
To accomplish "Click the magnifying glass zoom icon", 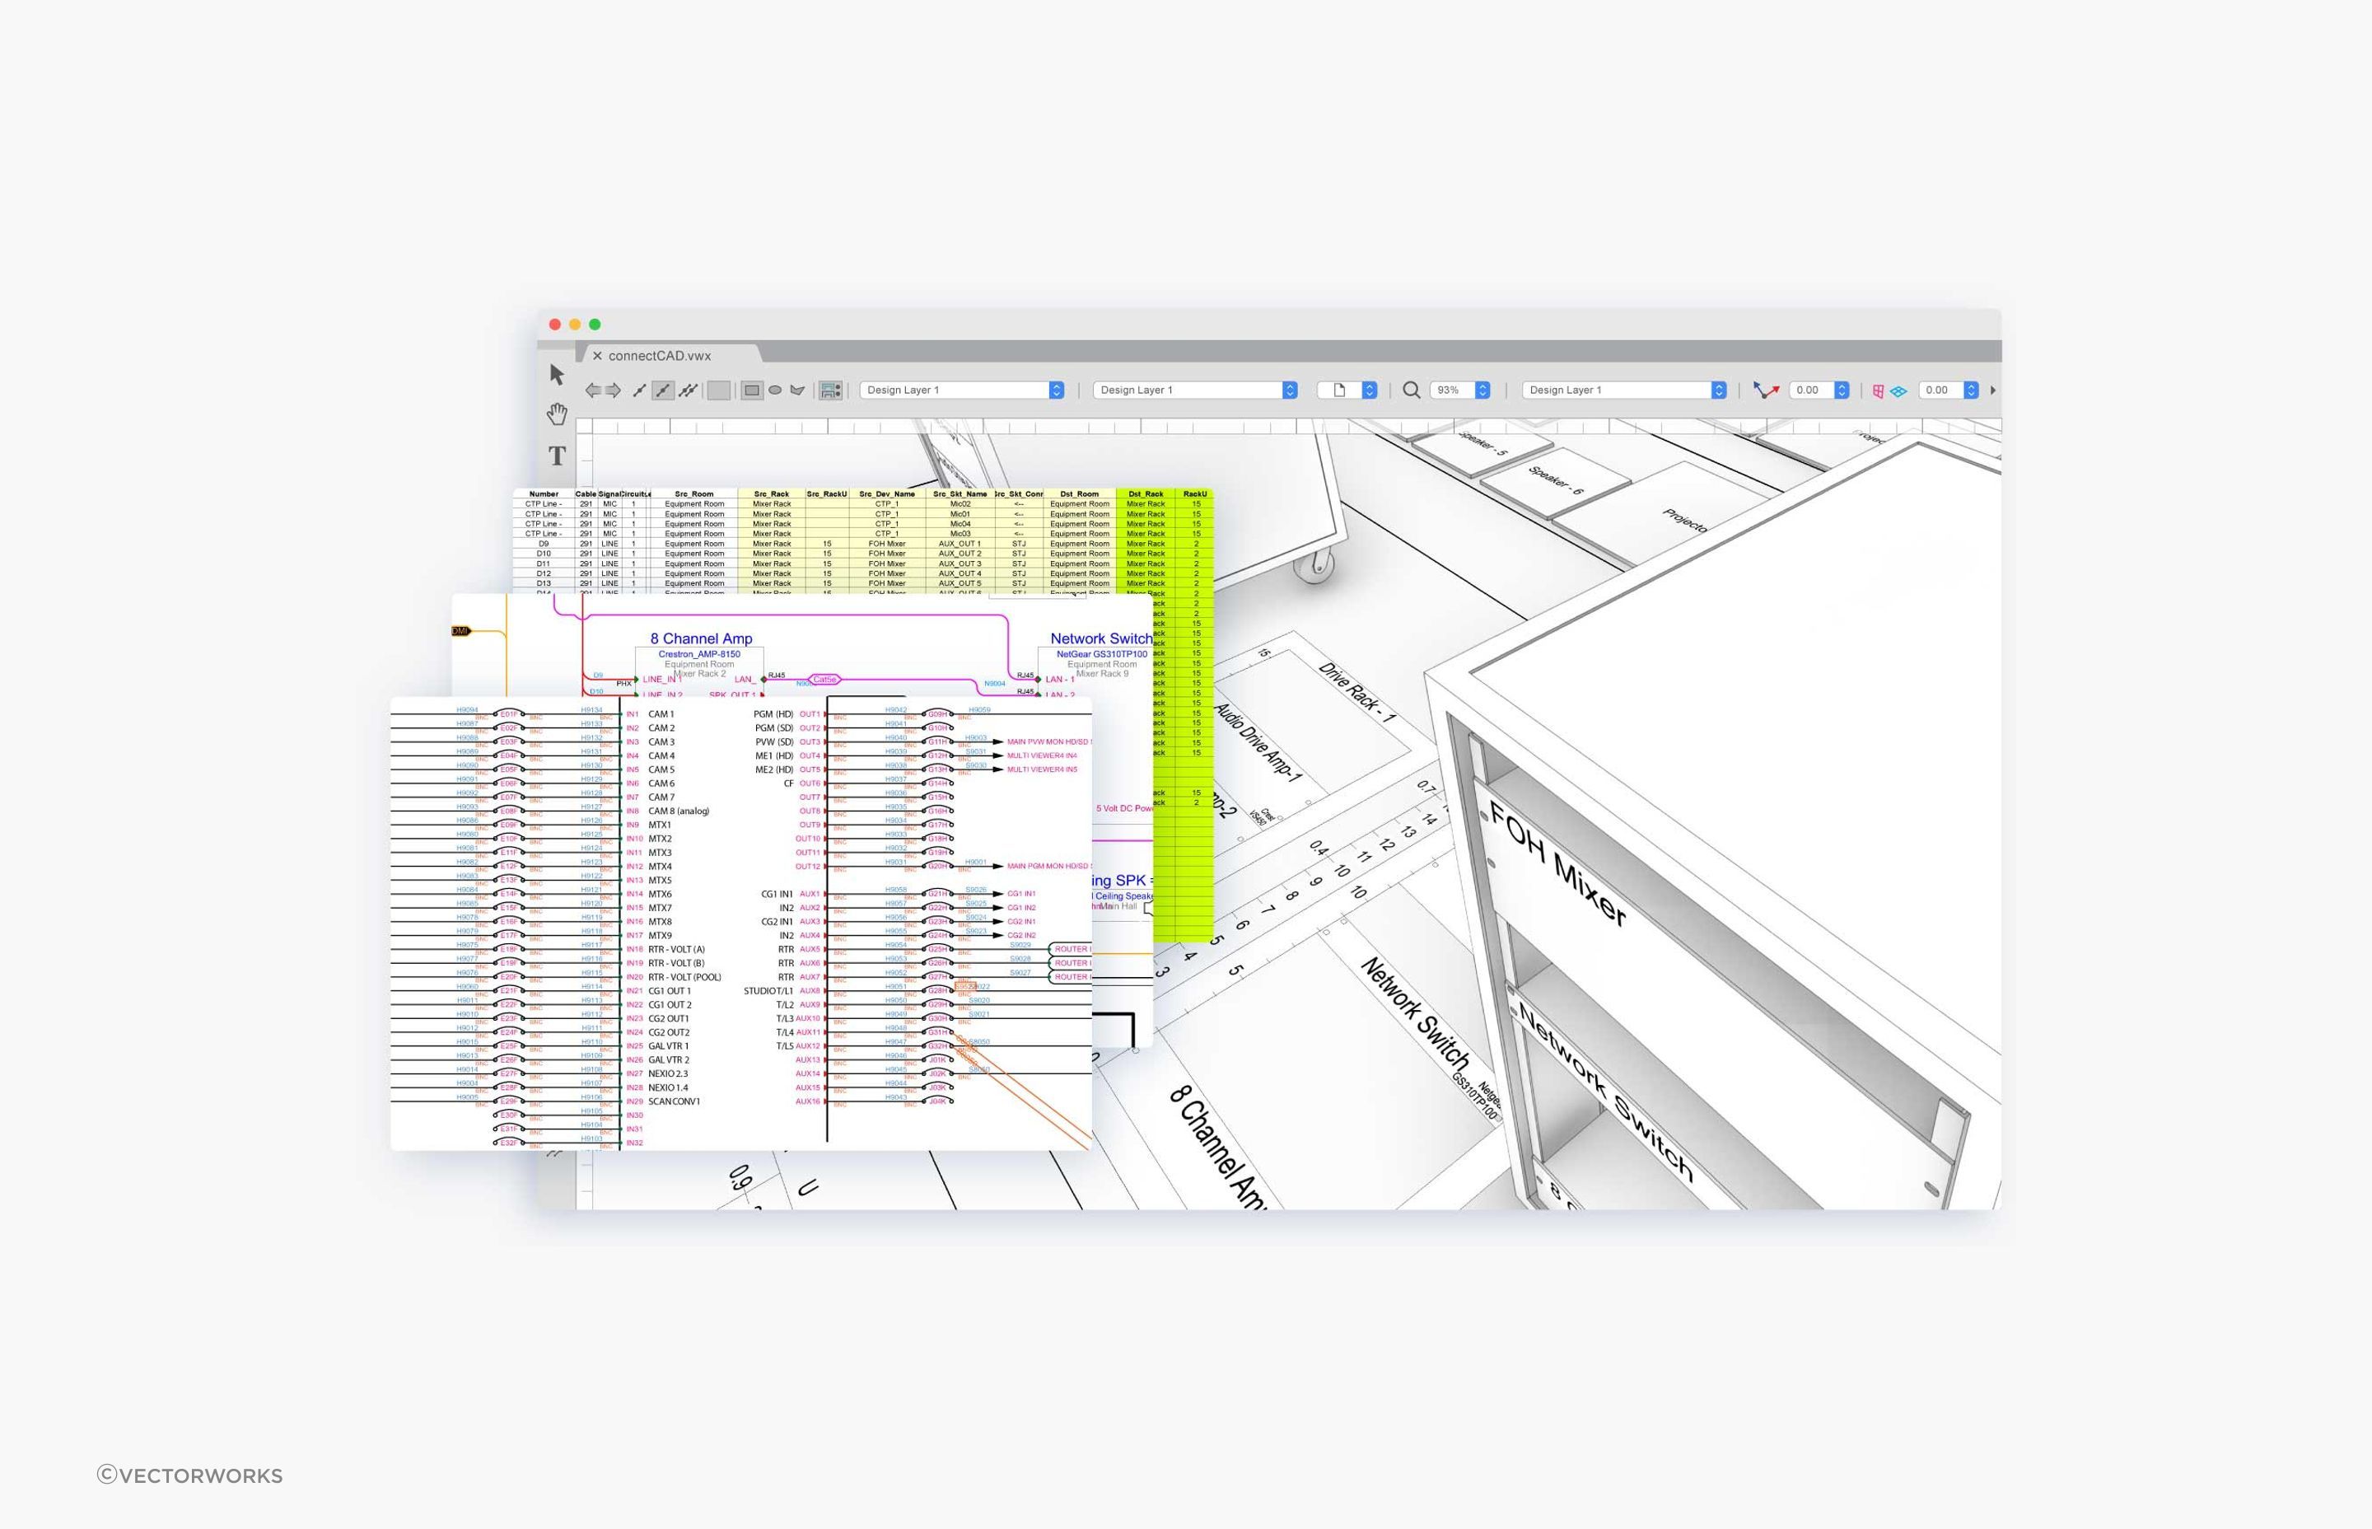I will click(1412, 390).
